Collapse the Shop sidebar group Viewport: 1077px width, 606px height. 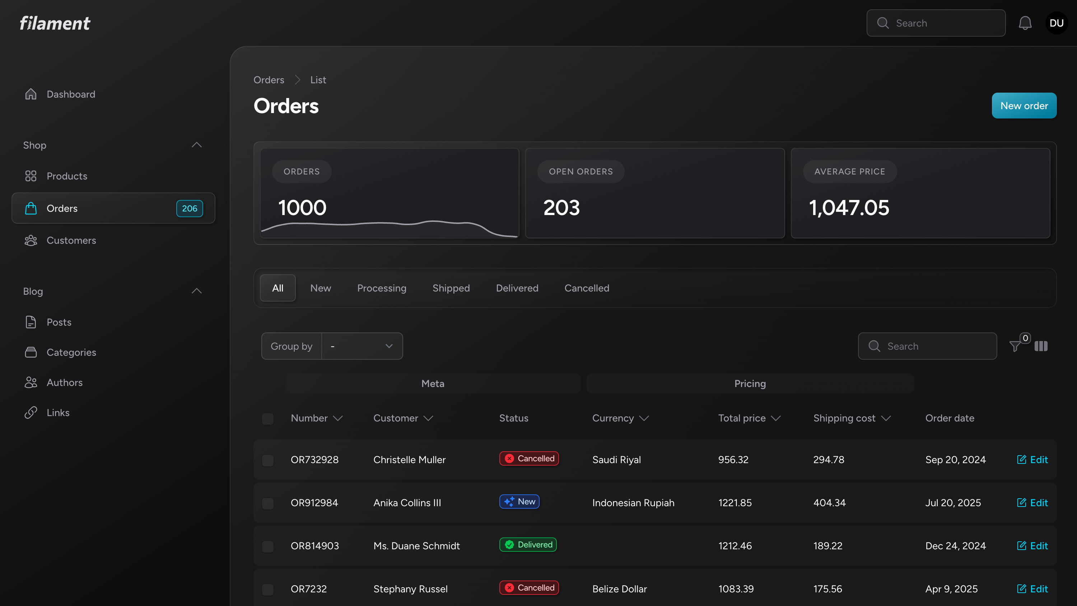(x=196, y=145)
